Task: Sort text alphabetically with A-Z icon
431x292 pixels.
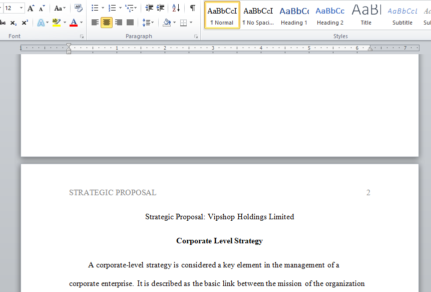Action: tap(176, 8)
